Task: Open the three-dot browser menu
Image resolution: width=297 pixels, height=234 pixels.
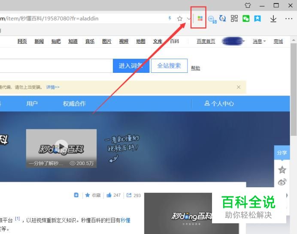Action: tap(289, 18)
